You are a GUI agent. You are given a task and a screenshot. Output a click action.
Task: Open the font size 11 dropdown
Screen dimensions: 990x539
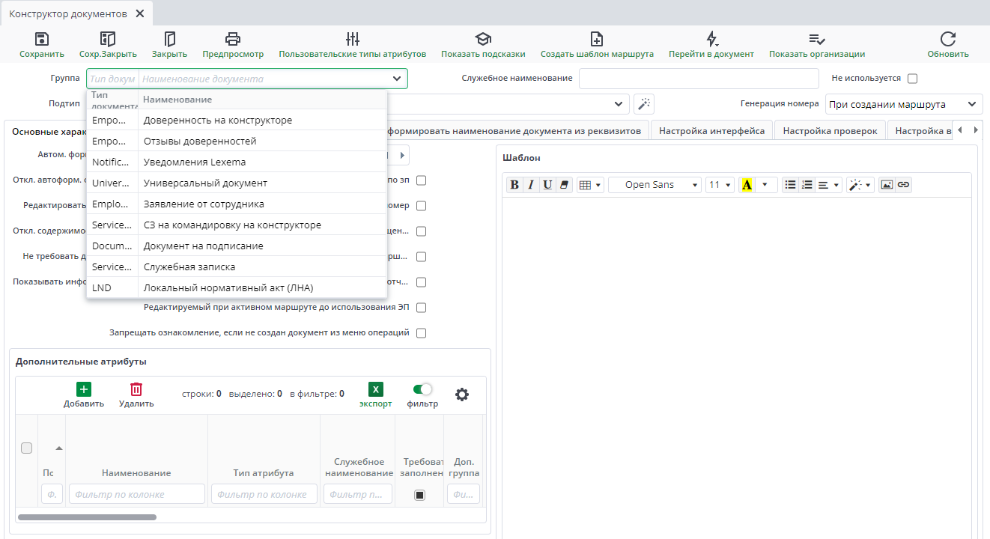click(x=720, y=185)
